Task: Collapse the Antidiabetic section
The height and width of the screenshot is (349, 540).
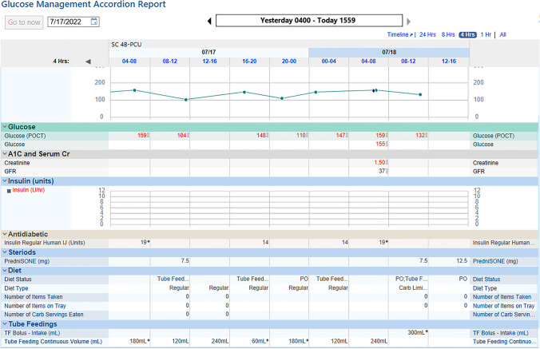Action: [4, 233]
